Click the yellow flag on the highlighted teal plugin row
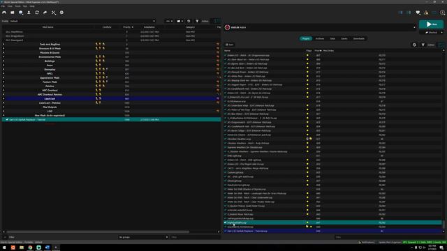447x251 pixels. [x=307, y=222]
